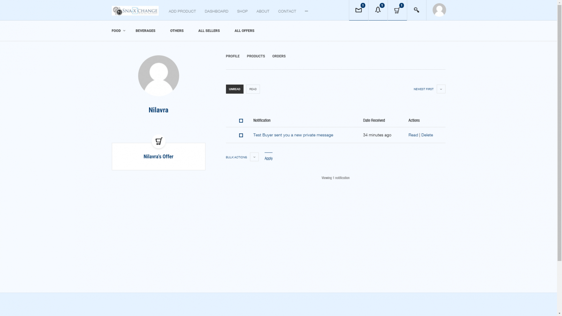Image resolution: width=562 pixels, height=316 pixels.
Task: Open the Newest First sort dropdown
Action: tap(441, 89)
